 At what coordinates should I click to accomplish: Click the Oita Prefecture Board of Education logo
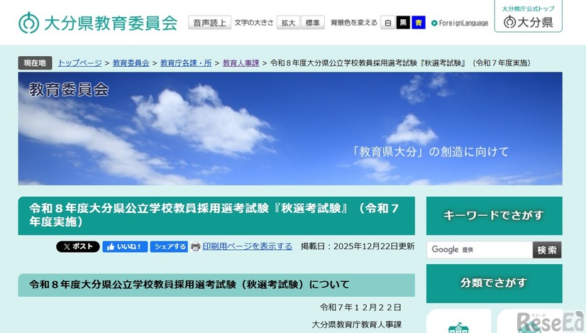point(98,23)
